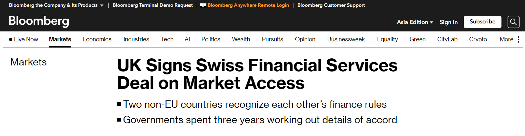Click the Bloomberg logo
The height and width of the screenshot is (136, 525).
pos(39,21)
